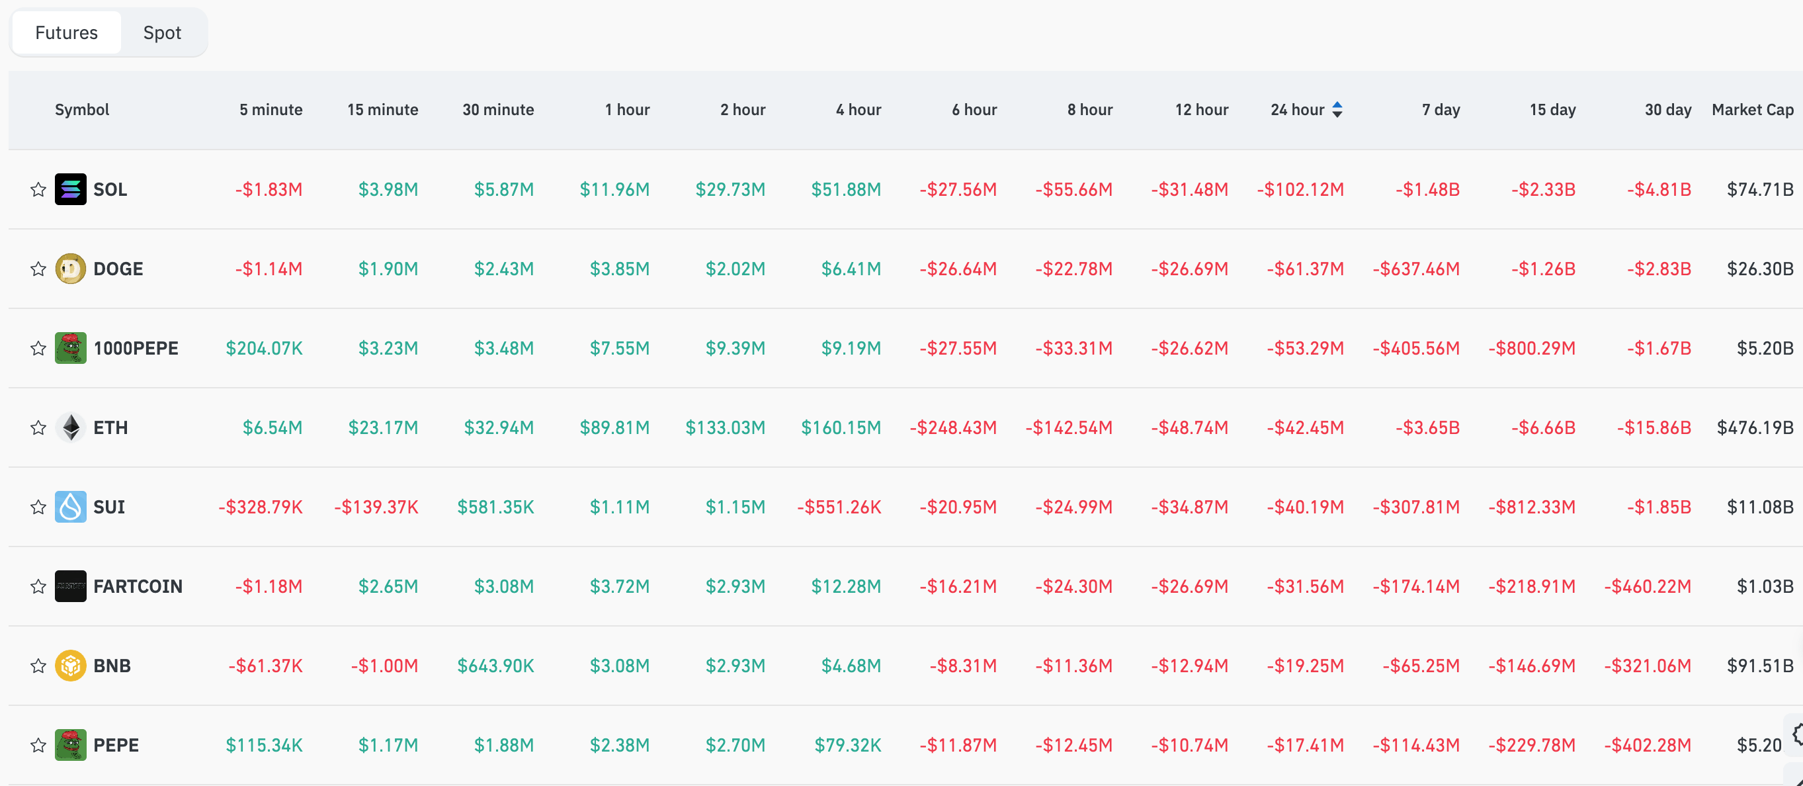Sort by the Market Cap column header
Viewport: 1803px width, 786px height.
point(1753,109)
